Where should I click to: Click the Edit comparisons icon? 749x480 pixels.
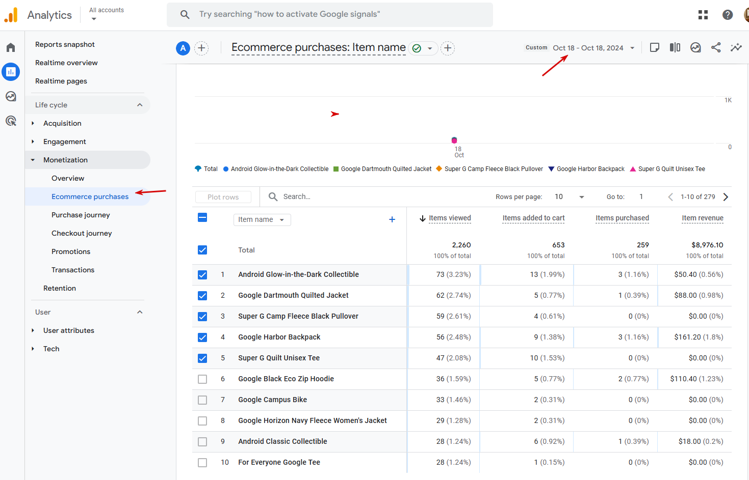[675, 47]
